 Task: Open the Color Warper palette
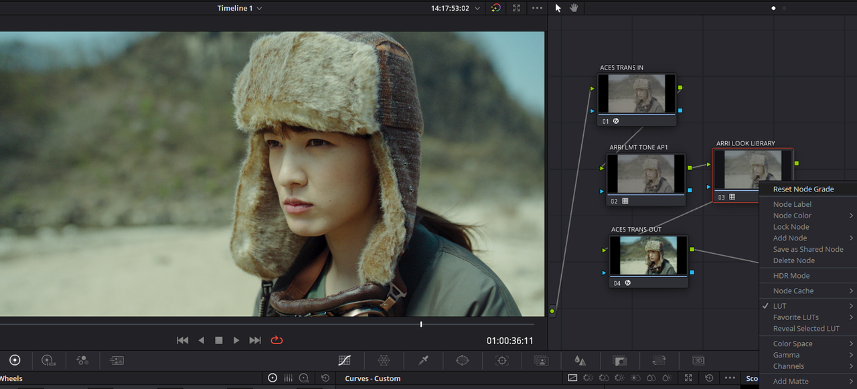click(384, 360)
